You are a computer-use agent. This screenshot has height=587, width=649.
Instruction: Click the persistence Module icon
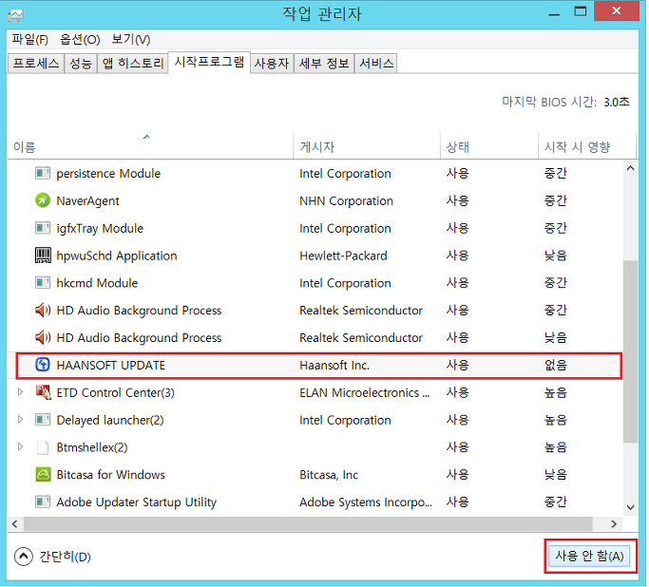(x=43, y=173)
